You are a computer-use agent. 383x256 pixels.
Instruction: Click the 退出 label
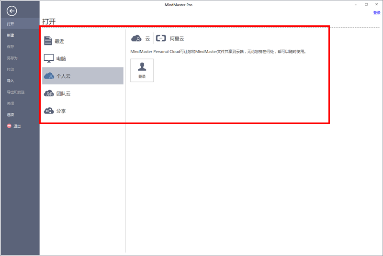(17, 126)
